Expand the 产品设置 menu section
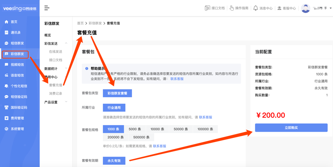Viewport: 333px width, 167px height. coord(66,102)
